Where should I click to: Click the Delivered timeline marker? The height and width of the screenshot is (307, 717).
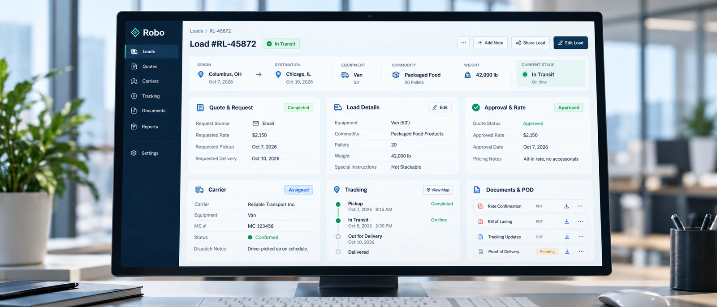338,252
